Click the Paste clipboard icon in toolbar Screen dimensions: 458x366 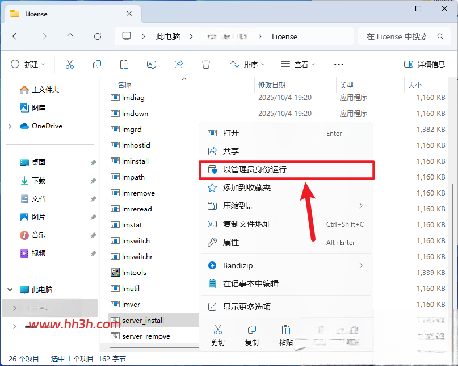pos(124,64)
